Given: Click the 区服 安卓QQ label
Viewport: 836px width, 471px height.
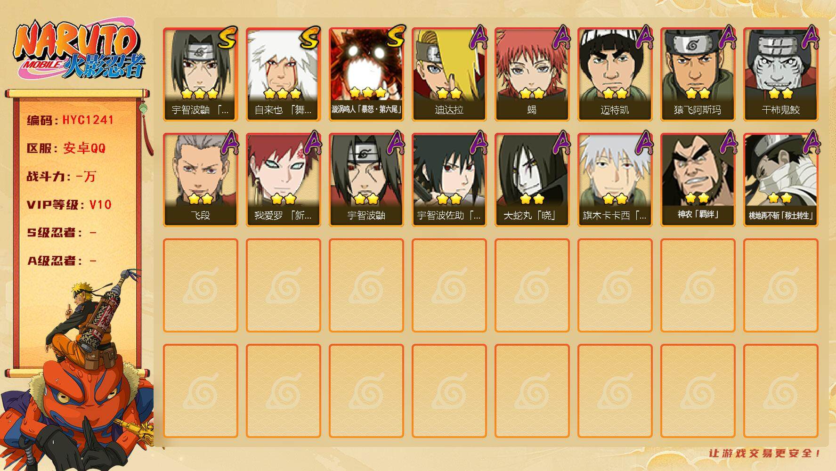Looking at the screenshot, I should tap(66, 148).
